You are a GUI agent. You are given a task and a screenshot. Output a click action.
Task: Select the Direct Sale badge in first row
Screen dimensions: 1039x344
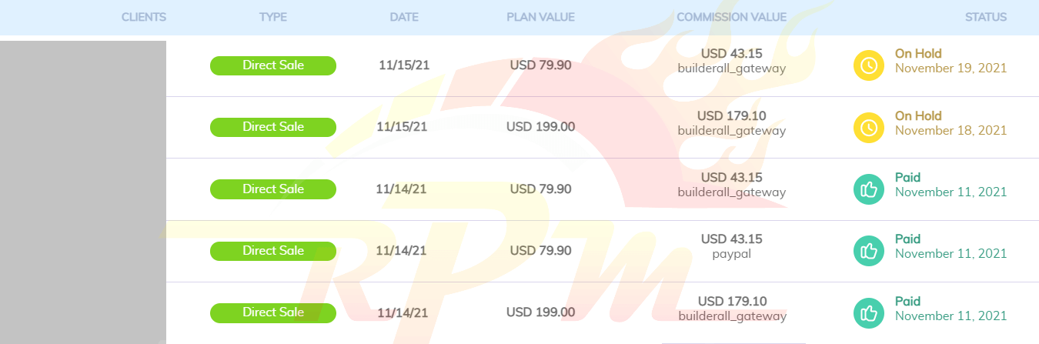click(273, 65)
